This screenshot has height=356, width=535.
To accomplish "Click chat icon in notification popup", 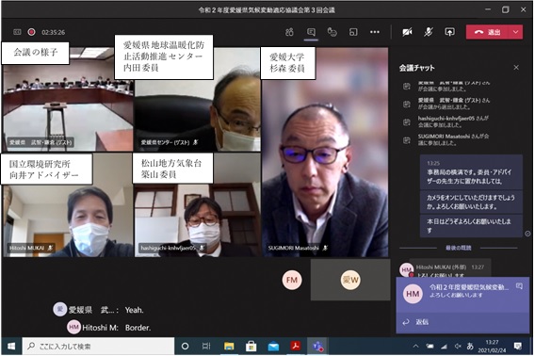I will tap(519, 286).
